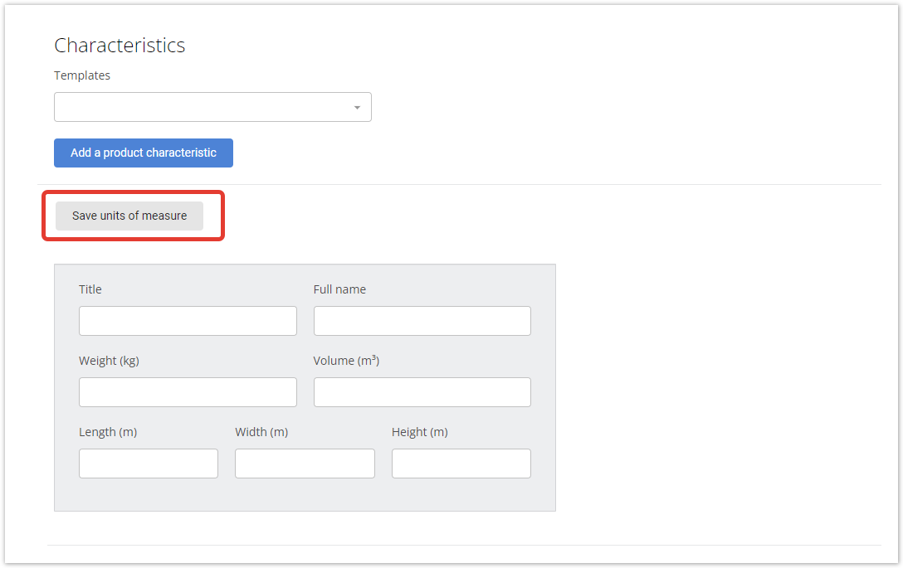Viewport: 903px width, 568px height.
Task: Click the Weight (kg) label
Action: tap(109, 361)
